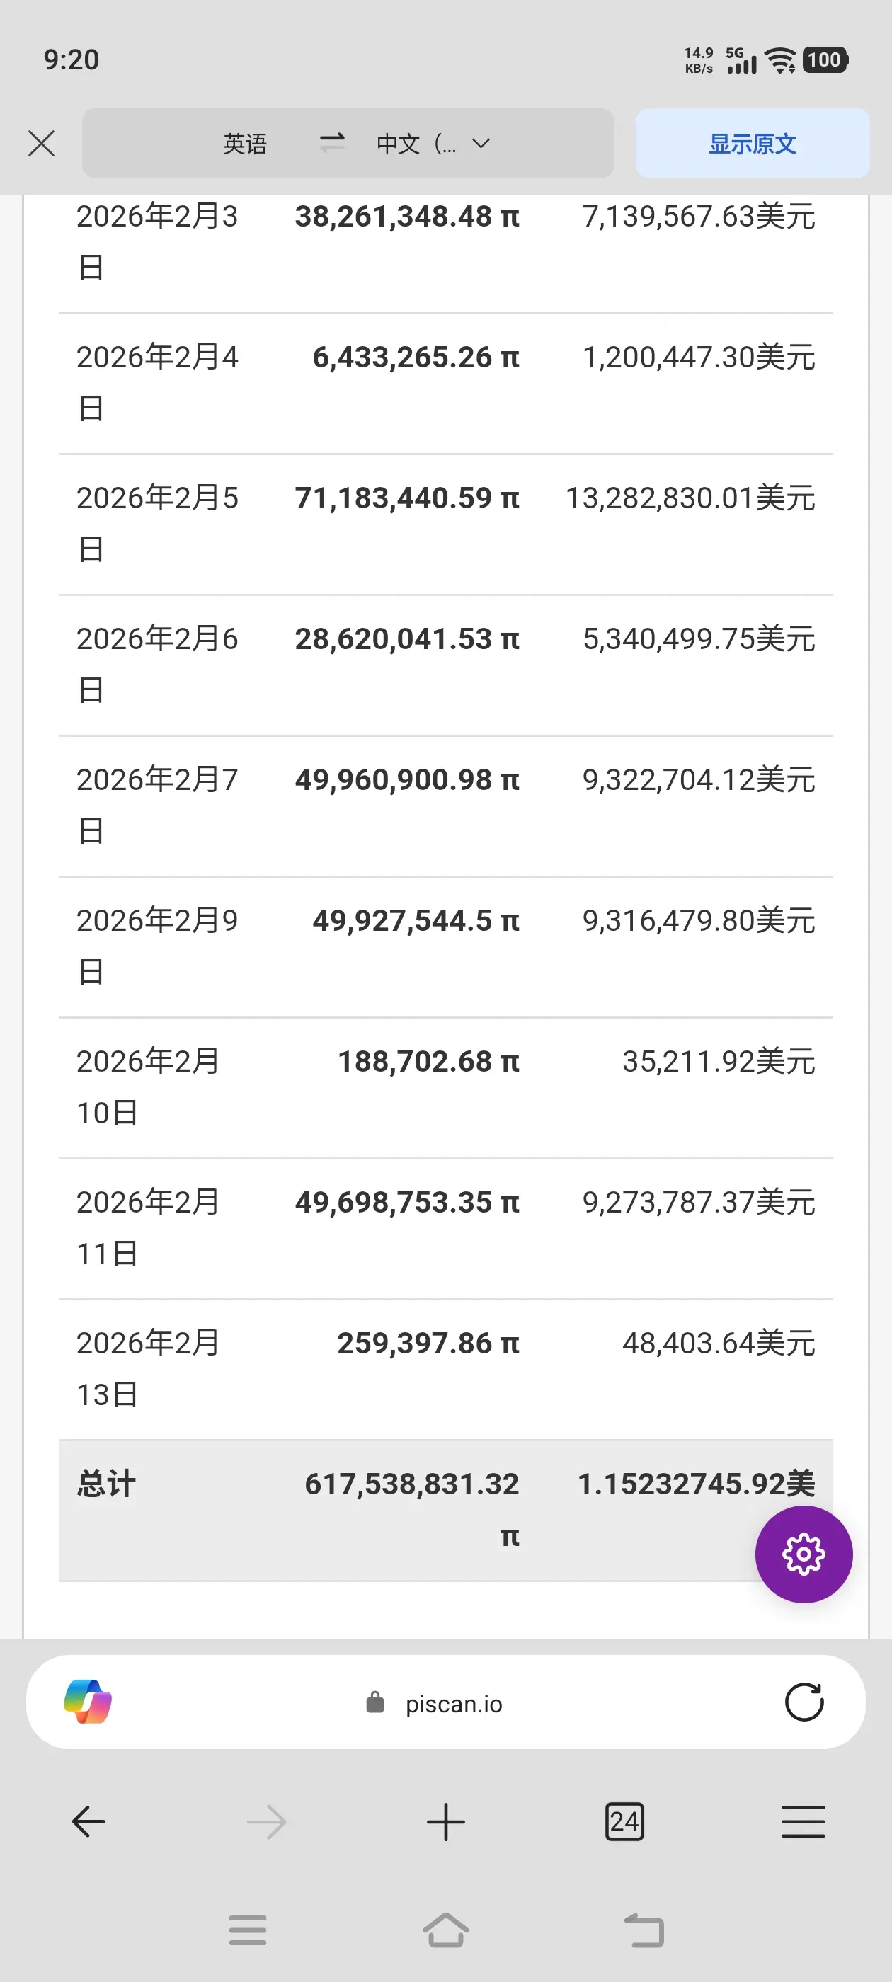
Task: Tap the browser forward arrow
Action: pyautogui.click(x=267, y=1822)
